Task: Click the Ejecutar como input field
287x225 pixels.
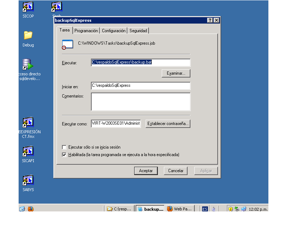Action: [x=116, y=124]
